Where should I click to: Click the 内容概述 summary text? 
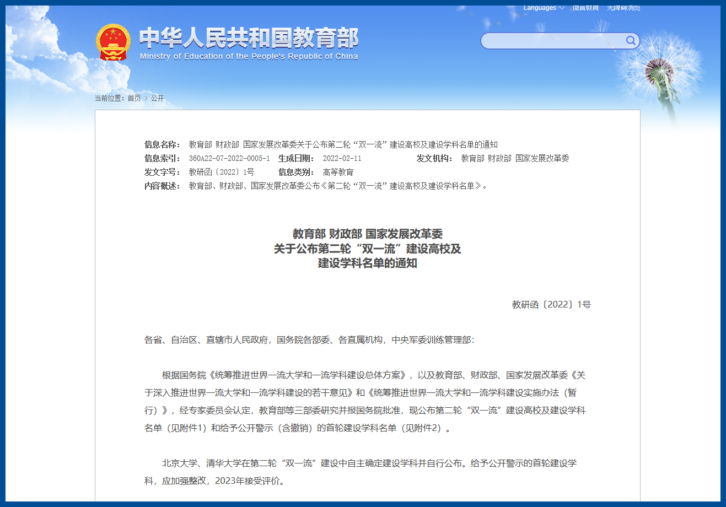[337, 186]
